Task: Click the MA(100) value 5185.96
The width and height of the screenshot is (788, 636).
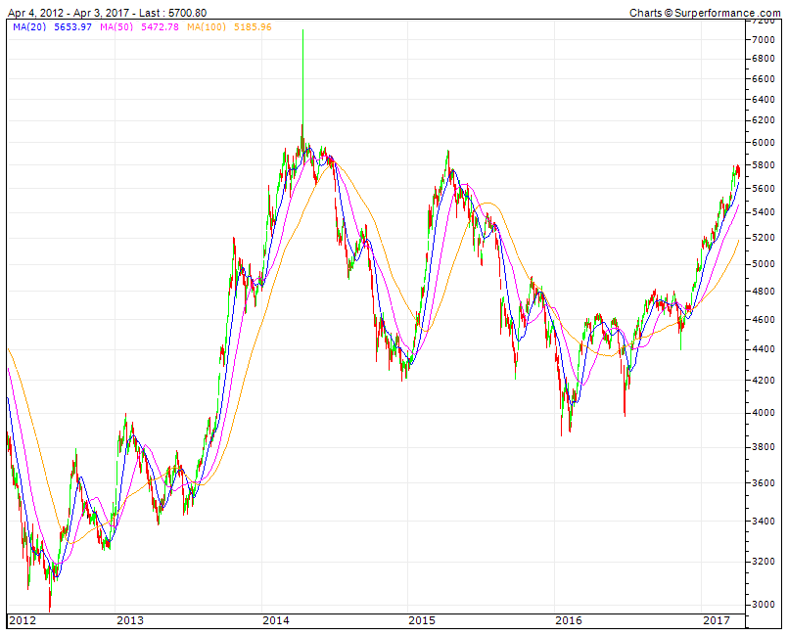Action: [253, 27]
